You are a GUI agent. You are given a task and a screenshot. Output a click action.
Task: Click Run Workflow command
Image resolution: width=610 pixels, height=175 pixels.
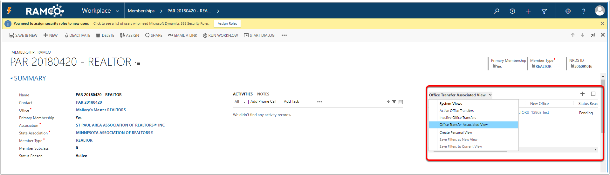point(221,35)
